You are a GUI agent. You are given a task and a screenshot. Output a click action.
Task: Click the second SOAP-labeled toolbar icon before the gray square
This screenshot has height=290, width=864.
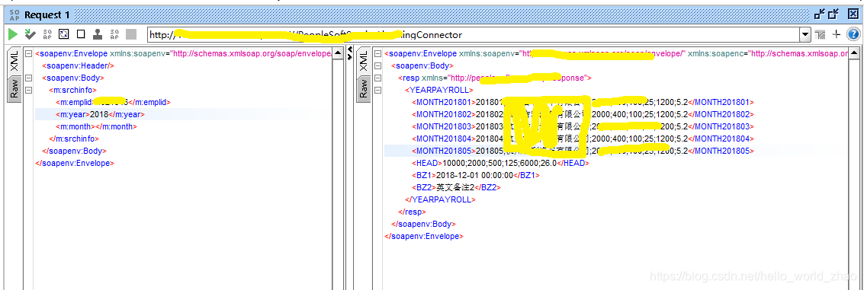114,35
